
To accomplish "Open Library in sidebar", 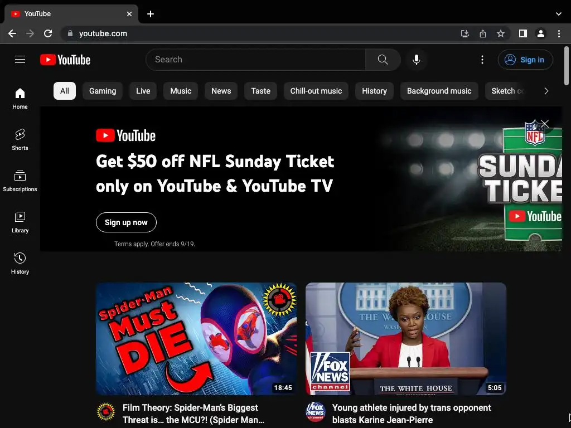I will click(x=20, y=222).
